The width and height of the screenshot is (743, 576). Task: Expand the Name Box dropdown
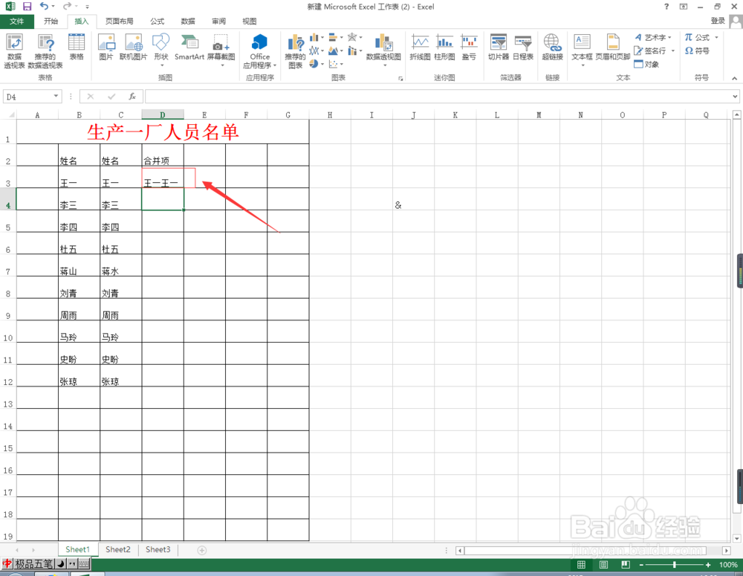tap(56, 96)
